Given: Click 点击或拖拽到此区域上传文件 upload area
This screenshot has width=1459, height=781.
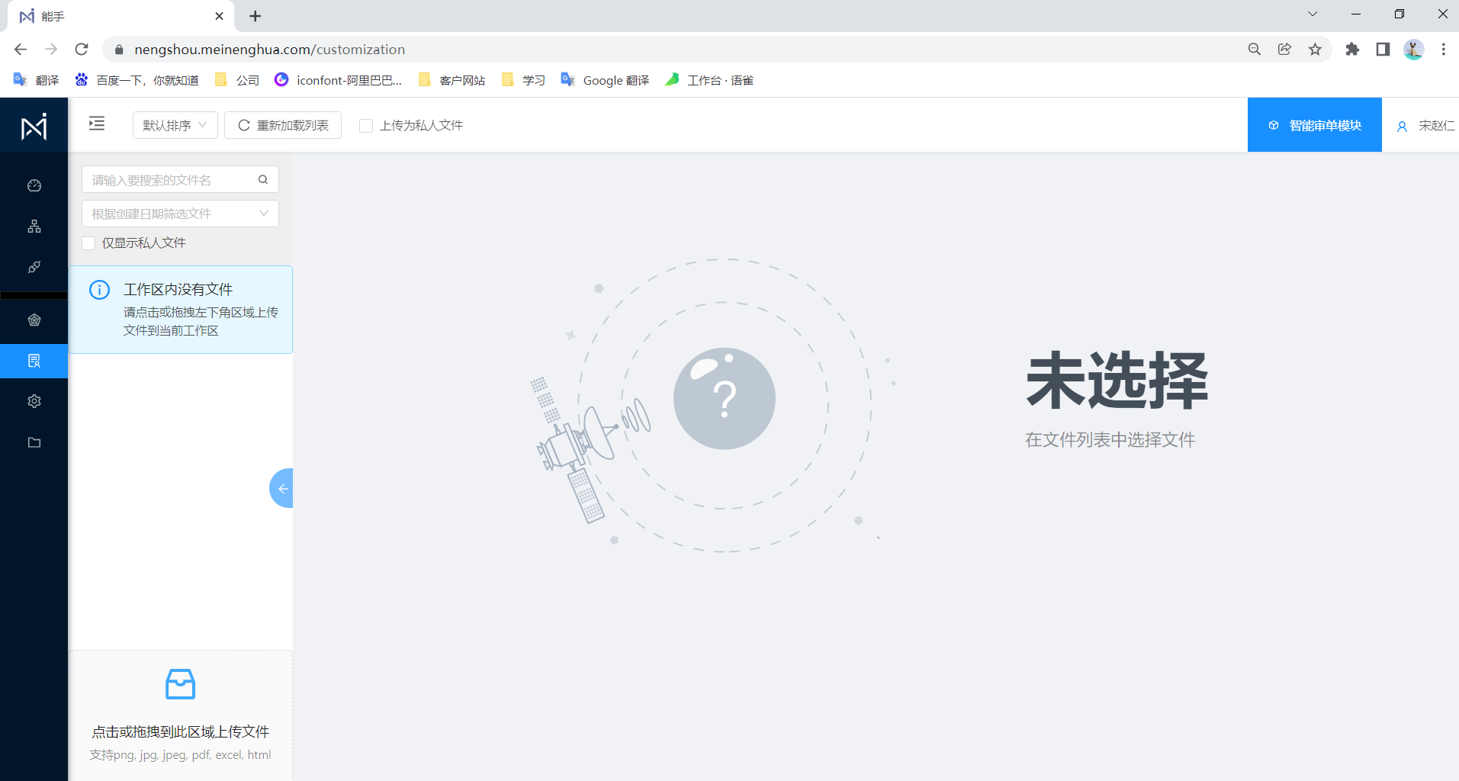Looking at the screenshot, I should click(x=181, y=715).
